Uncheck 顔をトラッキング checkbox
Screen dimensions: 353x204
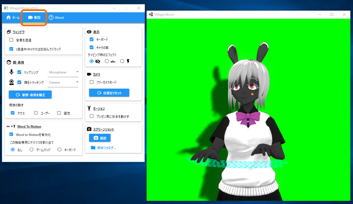[x=19, y=82]
